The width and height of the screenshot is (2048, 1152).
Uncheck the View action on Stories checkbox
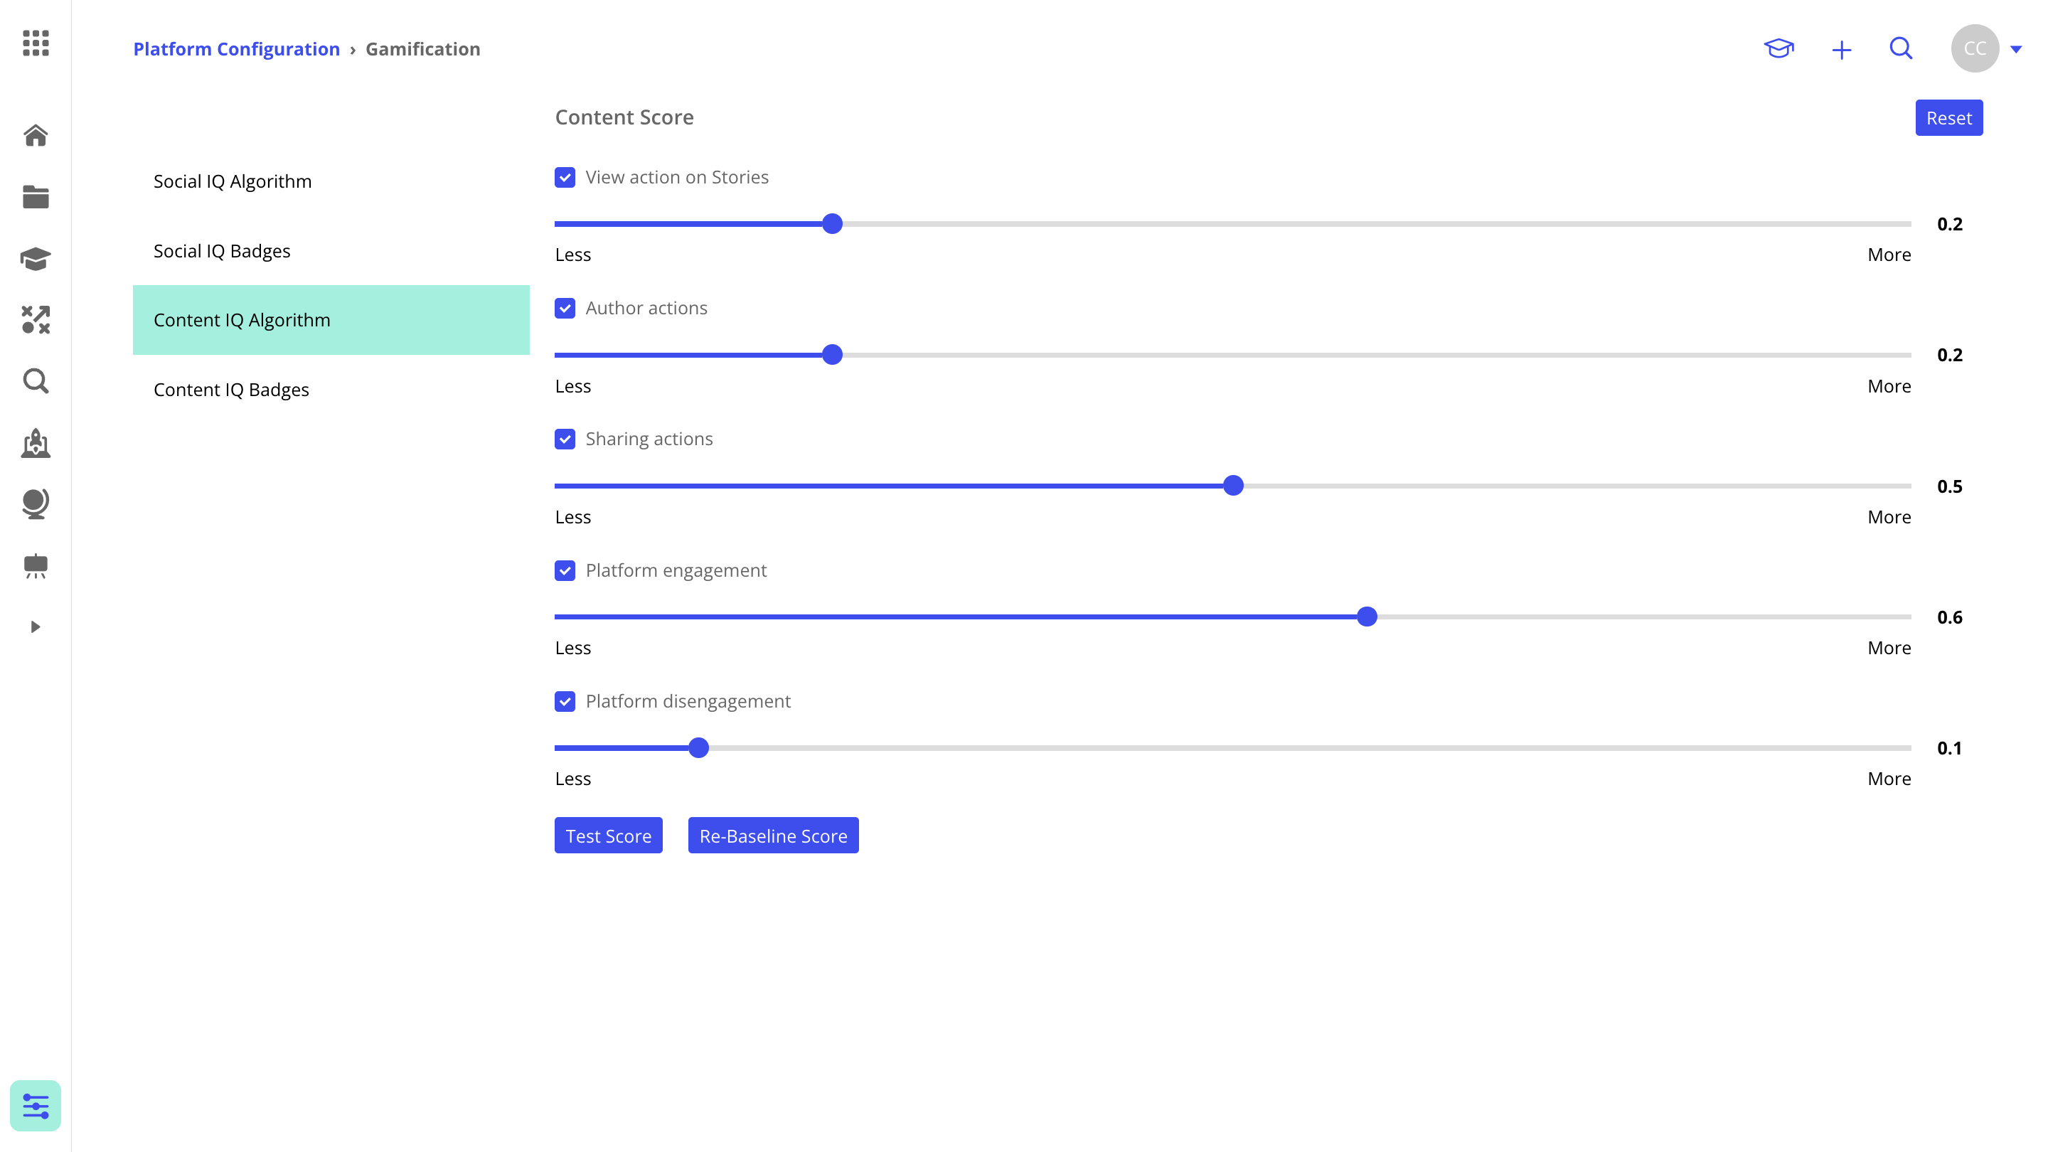[x=565, y=176]
